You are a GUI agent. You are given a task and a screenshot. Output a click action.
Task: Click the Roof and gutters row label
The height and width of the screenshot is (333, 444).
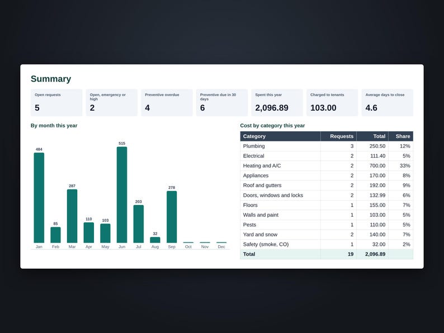pyautogui.click(x=262, y=185)
